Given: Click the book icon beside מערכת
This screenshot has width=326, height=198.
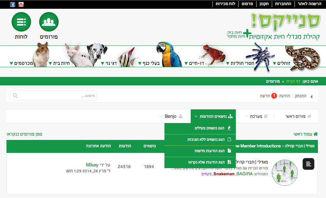Looking at the screenshot, I should point(266,116).
